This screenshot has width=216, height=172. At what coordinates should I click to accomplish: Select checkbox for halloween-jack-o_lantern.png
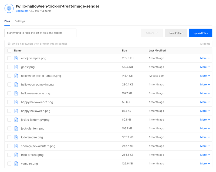click(x=9, y=76)
